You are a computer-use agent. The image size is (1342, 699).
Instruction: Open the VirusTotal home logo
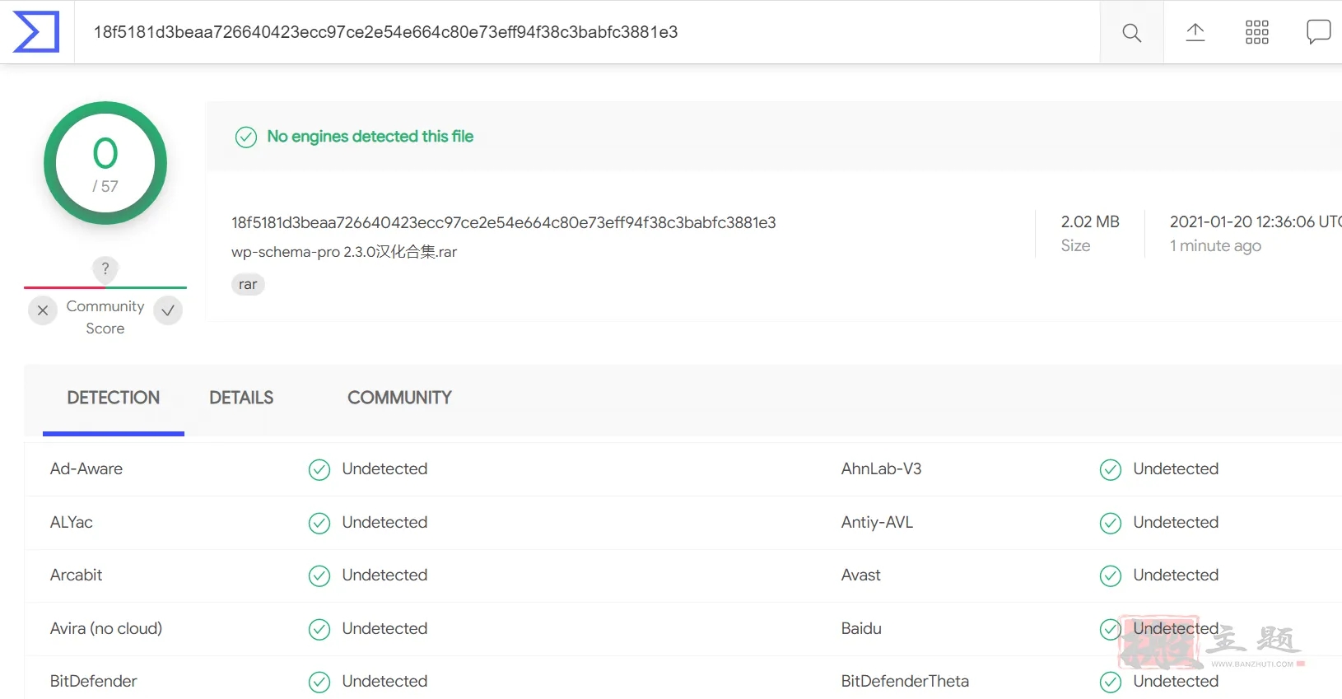[36, 31]
